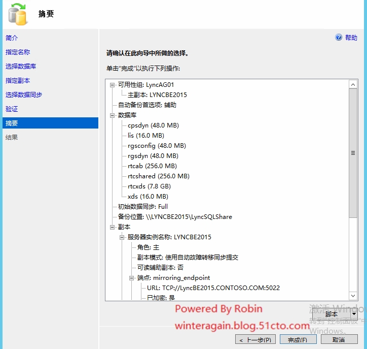367x349 pixels.
Task: Click the summary list scroll-down arrow
Action: click(353, 296)
